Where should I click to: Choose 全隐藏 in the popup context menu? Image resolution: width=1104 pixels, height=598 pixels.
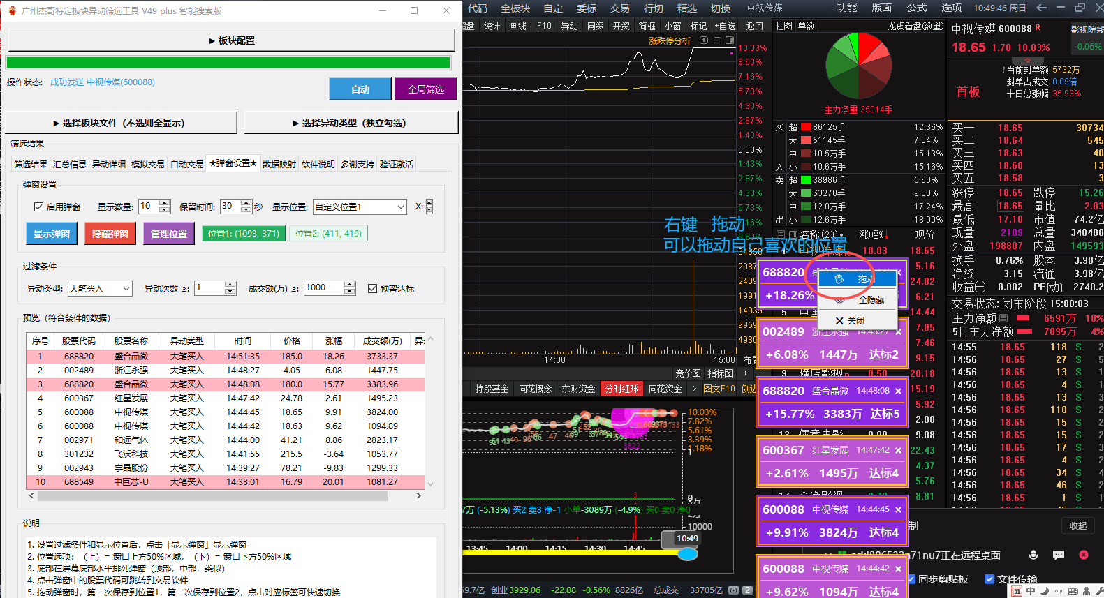tap(857, 299)
